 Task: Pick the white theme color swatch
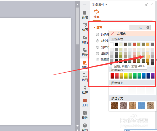point(112,44)
